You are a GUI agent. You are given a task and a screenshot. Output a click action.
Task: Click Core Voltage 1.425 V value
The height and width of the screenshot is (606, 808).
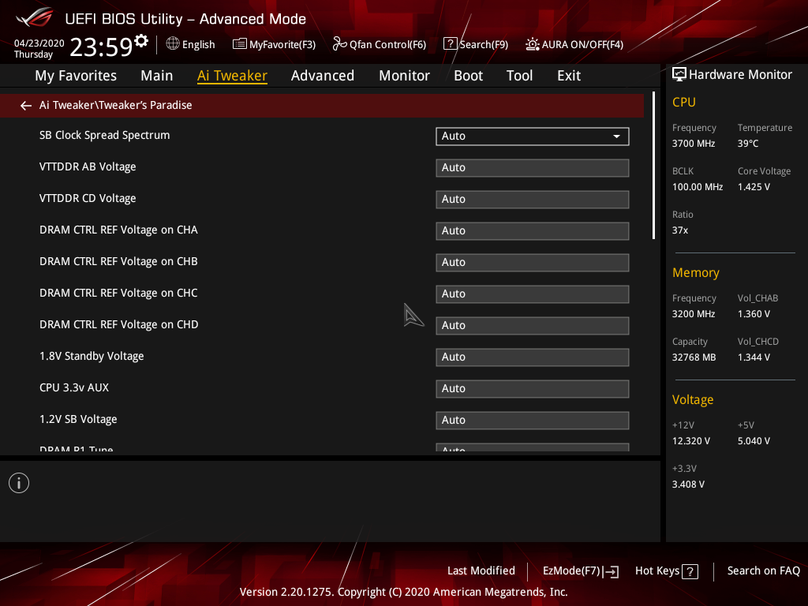[x=754, y=187]
